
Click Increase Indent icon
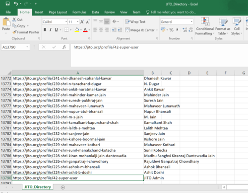coord(120,30)
